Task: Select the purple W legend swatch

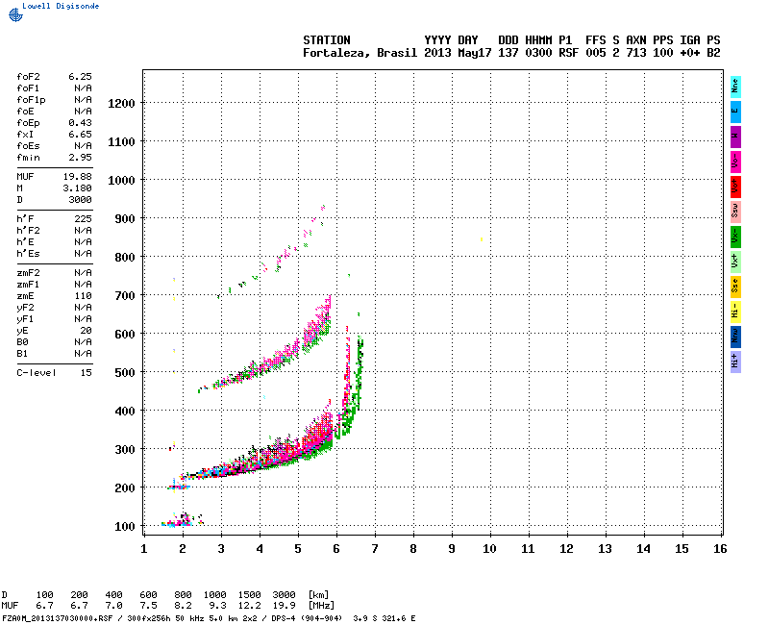Action: click(x=735, y=137)
